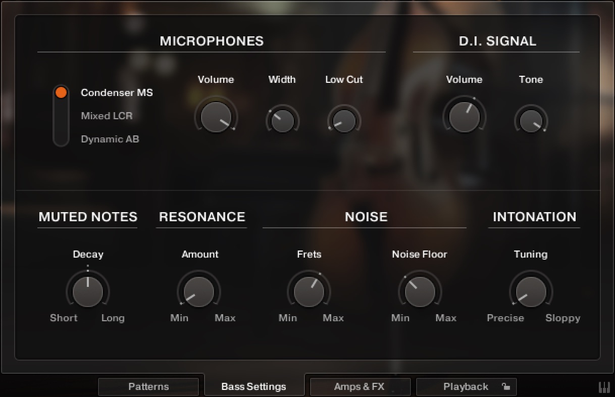Select the Bass Settings tab
The image size is (615, 397).
point(253,385)
